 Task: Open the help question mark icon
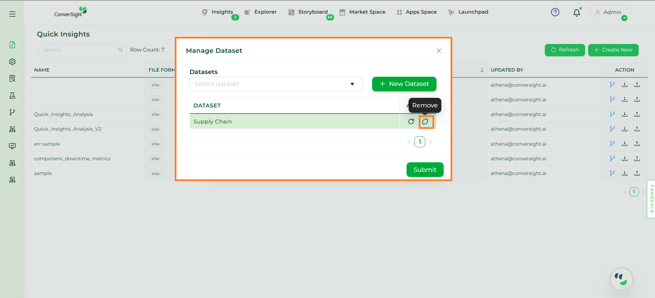pos(555,12)
